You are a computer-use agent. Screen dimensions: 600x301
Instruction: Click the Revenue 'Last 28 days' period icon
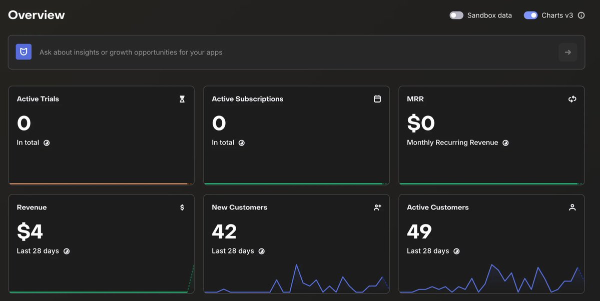[x=67, y=251]
